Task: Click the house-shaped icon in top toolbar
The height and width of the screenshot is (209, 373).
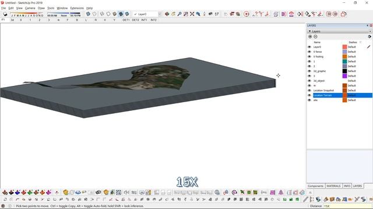Action: coord(291,14)
